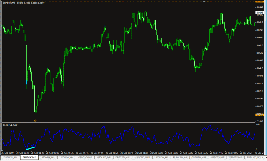
Task: Click the 8.0945 price scale label
Action: (x=260, y=7)
